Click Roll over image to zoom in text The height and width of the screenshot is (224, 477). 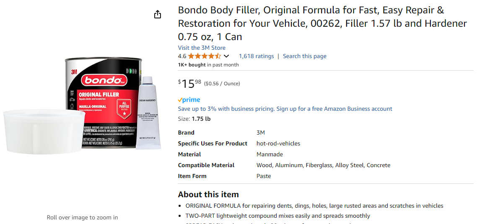click(x=82, y=217)
